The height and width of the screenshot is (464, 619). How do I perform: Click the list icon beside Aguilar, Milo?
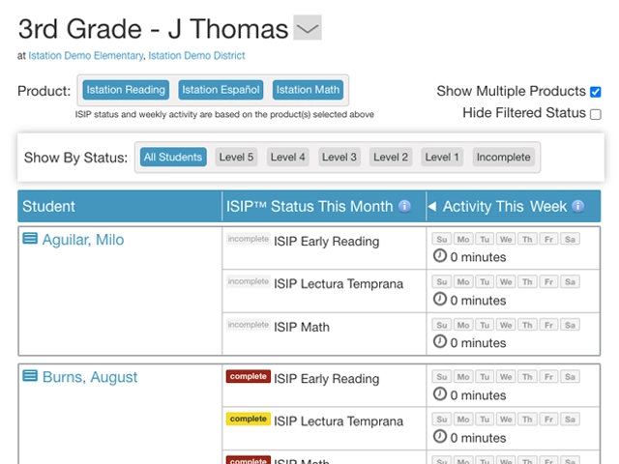pyautogui.click(x=30, y=239)
